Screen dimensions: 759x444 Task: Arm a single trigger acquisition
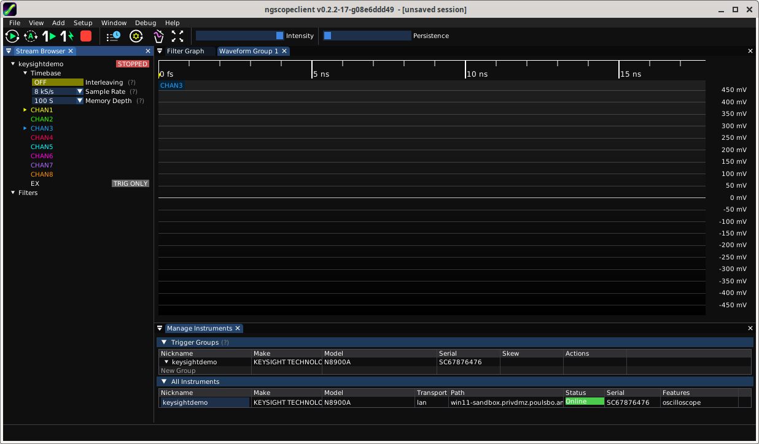coord(49,36)
